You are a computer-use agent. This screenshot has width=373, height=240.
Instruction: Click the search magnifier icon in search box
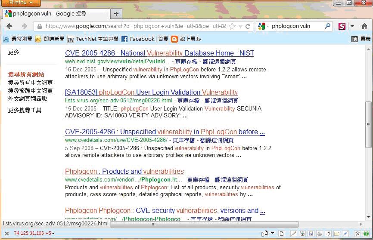tap(328, 26)
